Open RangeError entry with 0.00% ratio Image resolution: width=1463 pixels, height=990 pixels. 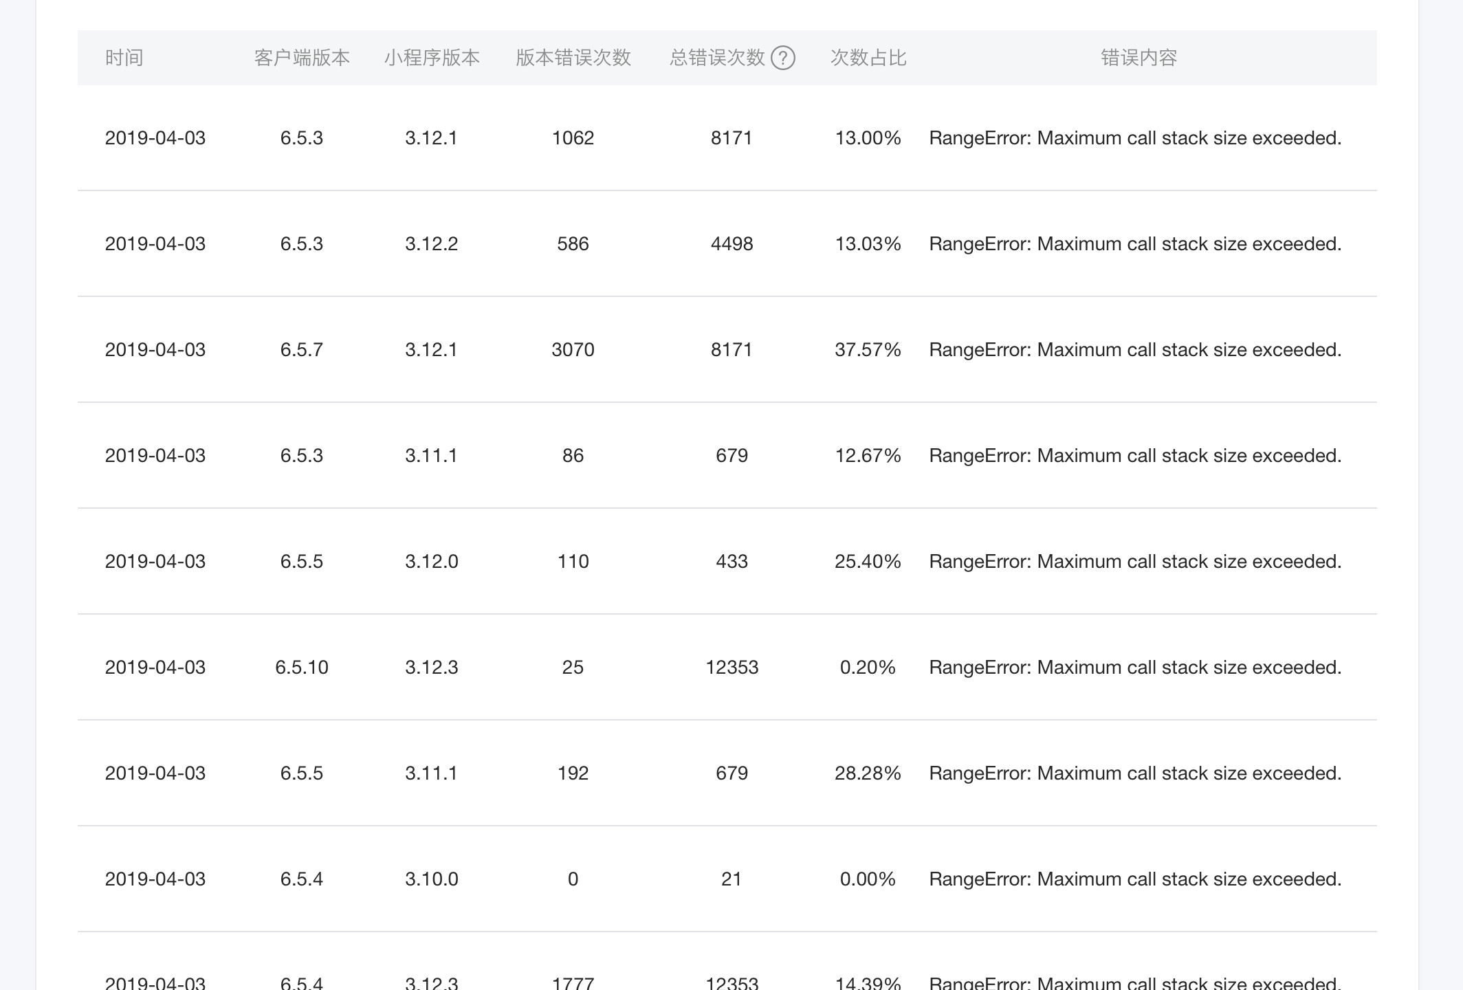tap(1134, 879)
